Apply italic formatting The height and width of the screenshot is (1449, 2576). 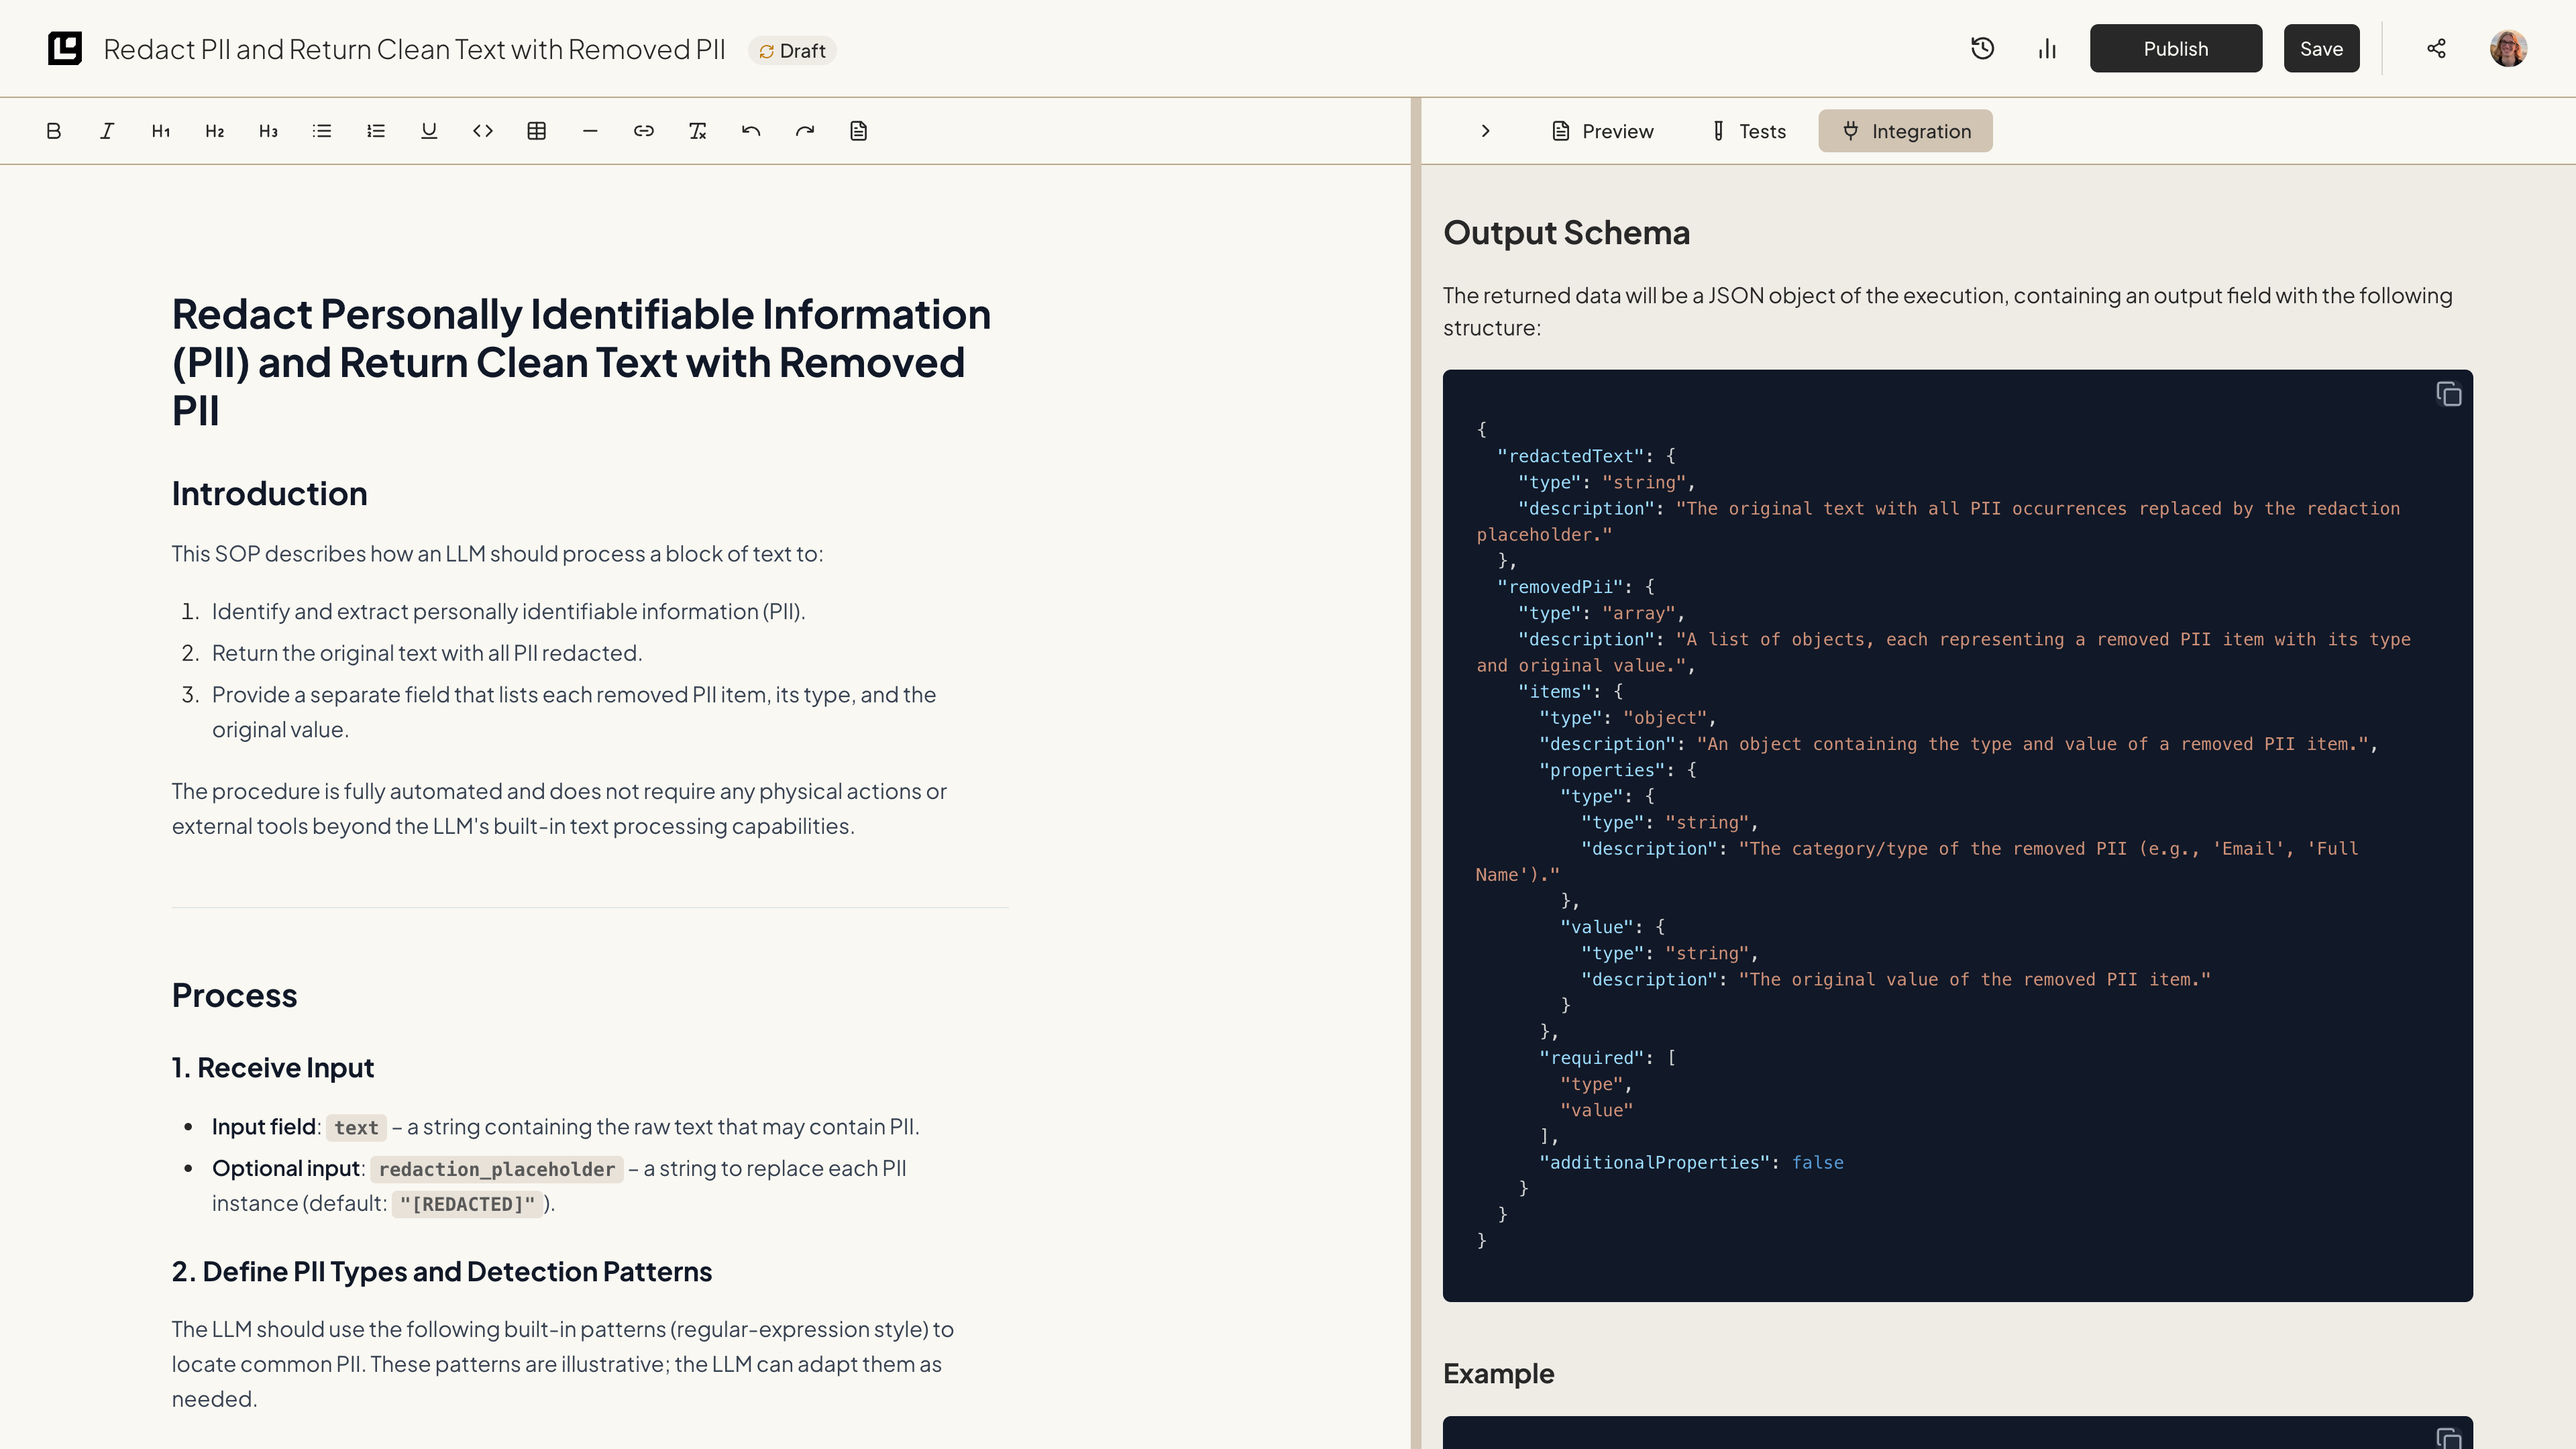coord(107,131)
